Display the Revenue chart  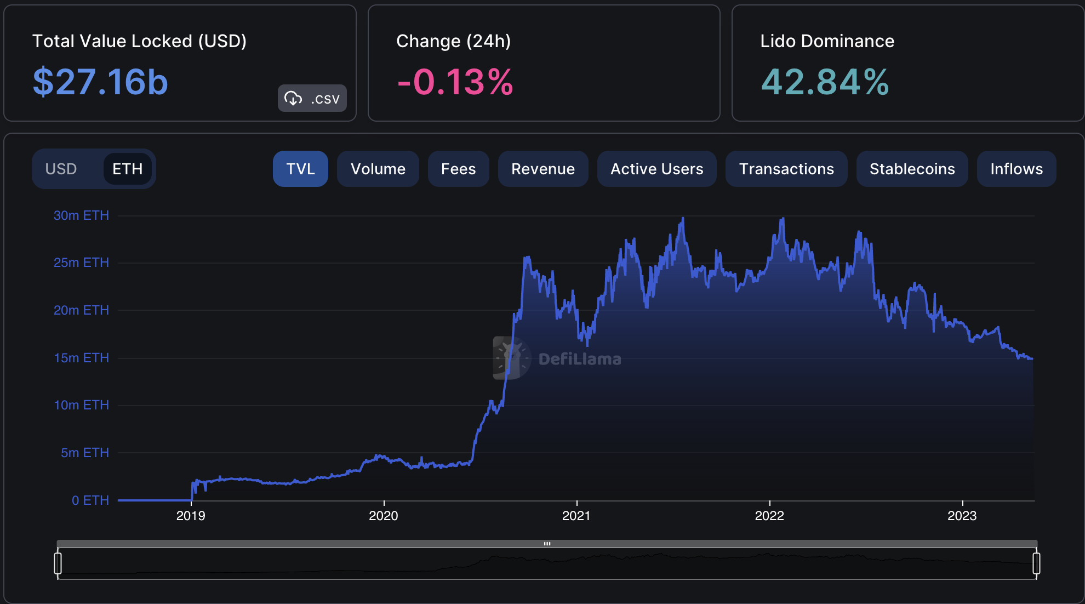542,169
